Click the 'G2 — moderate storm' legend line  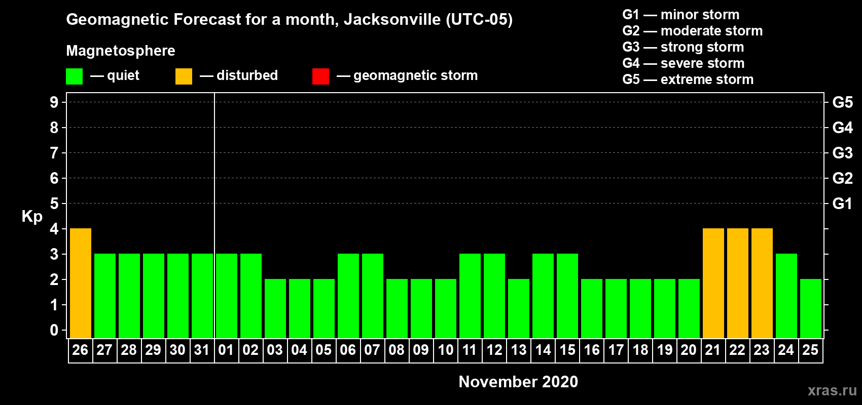693,31
